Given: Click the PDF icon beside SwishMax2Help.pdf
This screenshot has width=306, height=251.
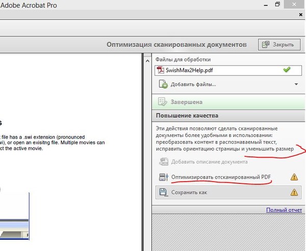Looking at the screenshot, I should pyautogui.click(x=161, y=70).
